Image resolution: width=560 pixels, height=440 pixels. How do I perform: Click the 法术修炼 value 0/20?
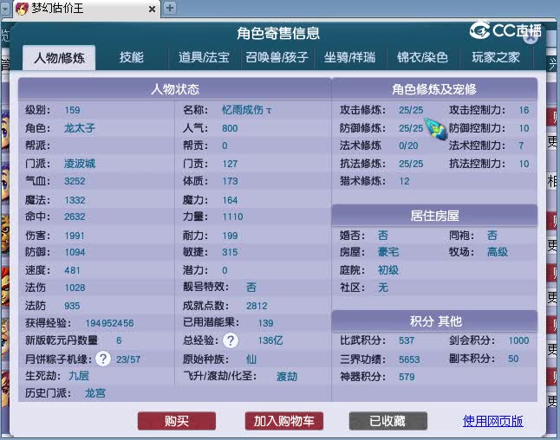click(x=408, y=146)
